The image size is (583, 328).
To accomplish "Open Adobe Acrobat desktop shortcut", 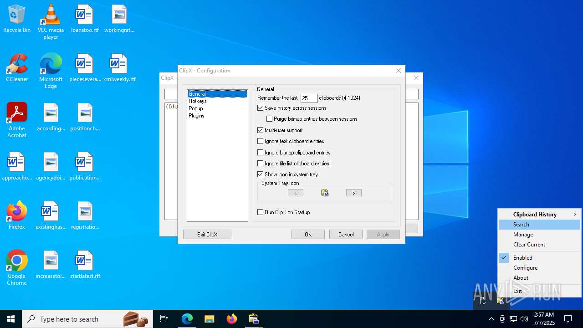I will click(17, 120).
